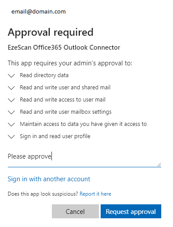The width and height of the screenshot is (173, 227).
Task: Click the EzeScan Office365 Outlook Connector app name
Action: (x=64, y=47)
